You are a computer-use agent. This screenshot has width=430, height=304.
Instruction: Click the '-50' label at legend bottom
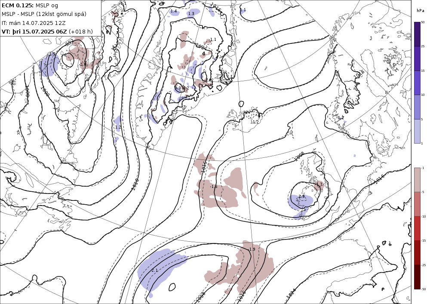(424, 289)
